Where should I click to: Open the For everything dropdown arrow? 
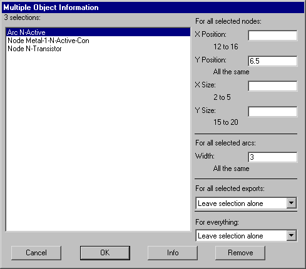pyautogui.click(x=292, y=235)
